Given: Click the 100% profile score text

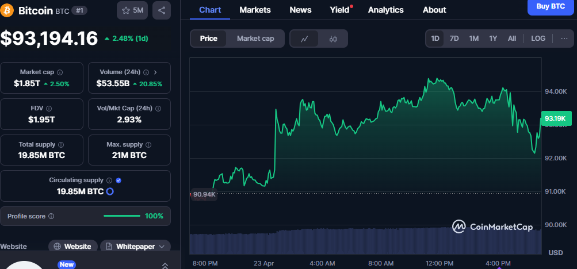Looking at the screenshot, I should tap(154, 216).
